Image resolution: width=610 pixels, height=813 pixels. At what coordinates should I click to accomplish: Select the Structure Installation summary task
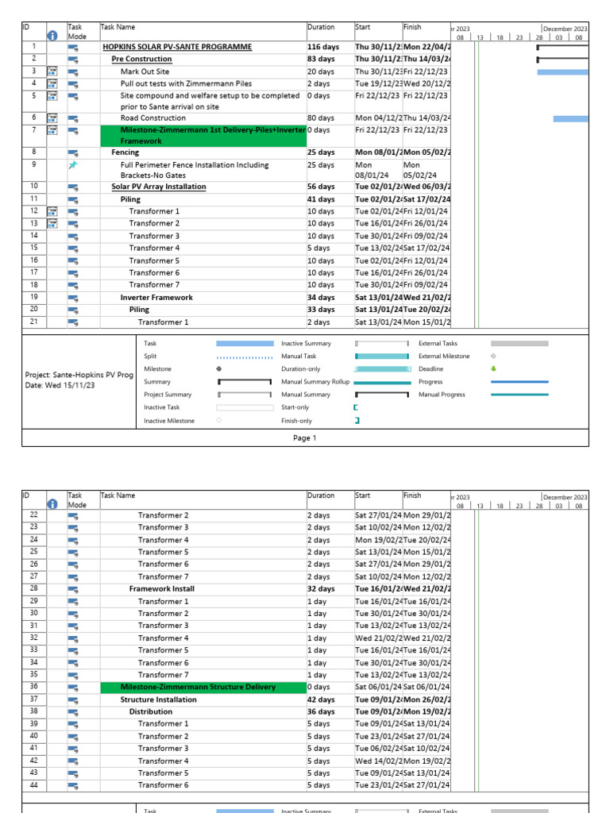[x=159, y=699]
